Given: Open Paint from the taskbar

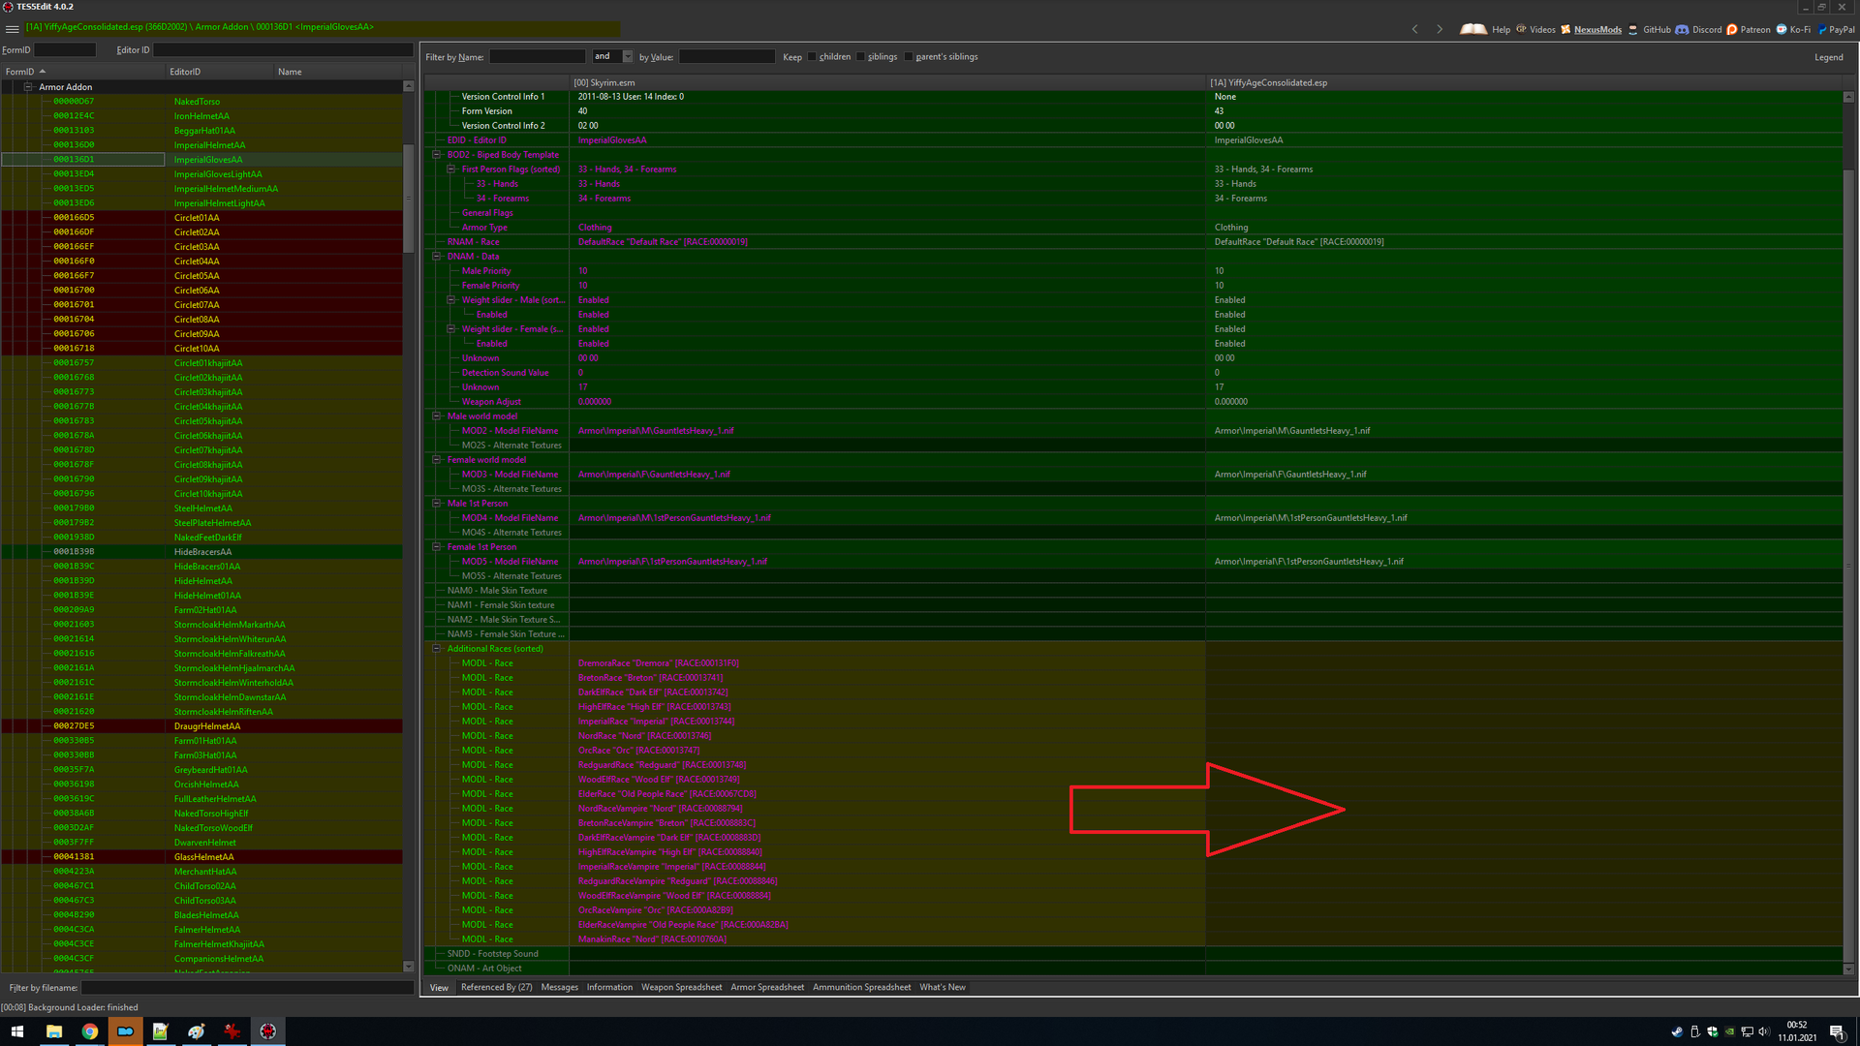Looking at the screenshot, I should coord(197,1031).
